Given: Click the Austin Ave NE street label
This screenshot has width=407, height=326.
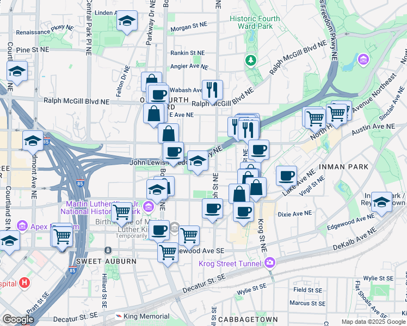Looking at the screenshot, I should point(373,129).
